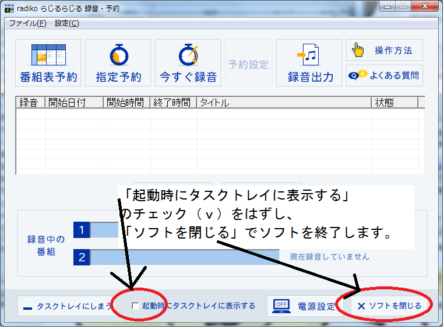Sort by 開始日付 column header

pyautogui.click(x=74, y=103)
